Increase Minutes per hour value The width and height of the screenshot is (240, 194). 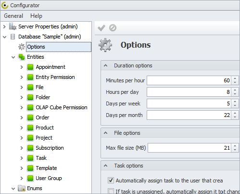235,78
